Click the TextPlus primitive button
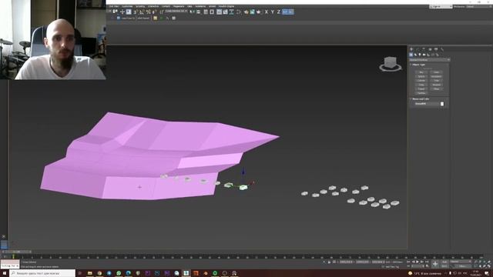The width and height of the screenshot is (493, 277). tap(421, 93)
